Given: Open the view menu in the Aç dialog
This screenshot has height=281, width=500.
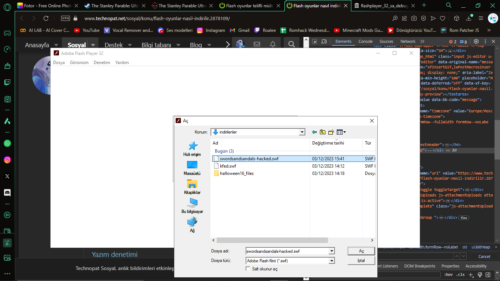Looking at the screenshot, I should click(x=341, y=132).
